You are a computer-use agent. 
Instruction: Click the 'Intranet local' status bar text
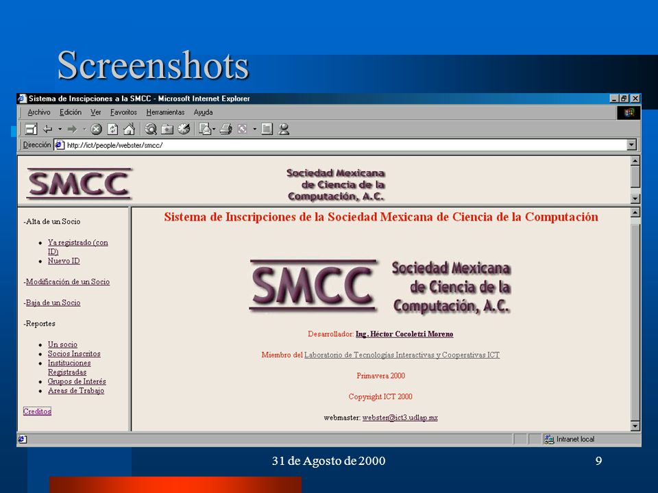tap(575, 439)
